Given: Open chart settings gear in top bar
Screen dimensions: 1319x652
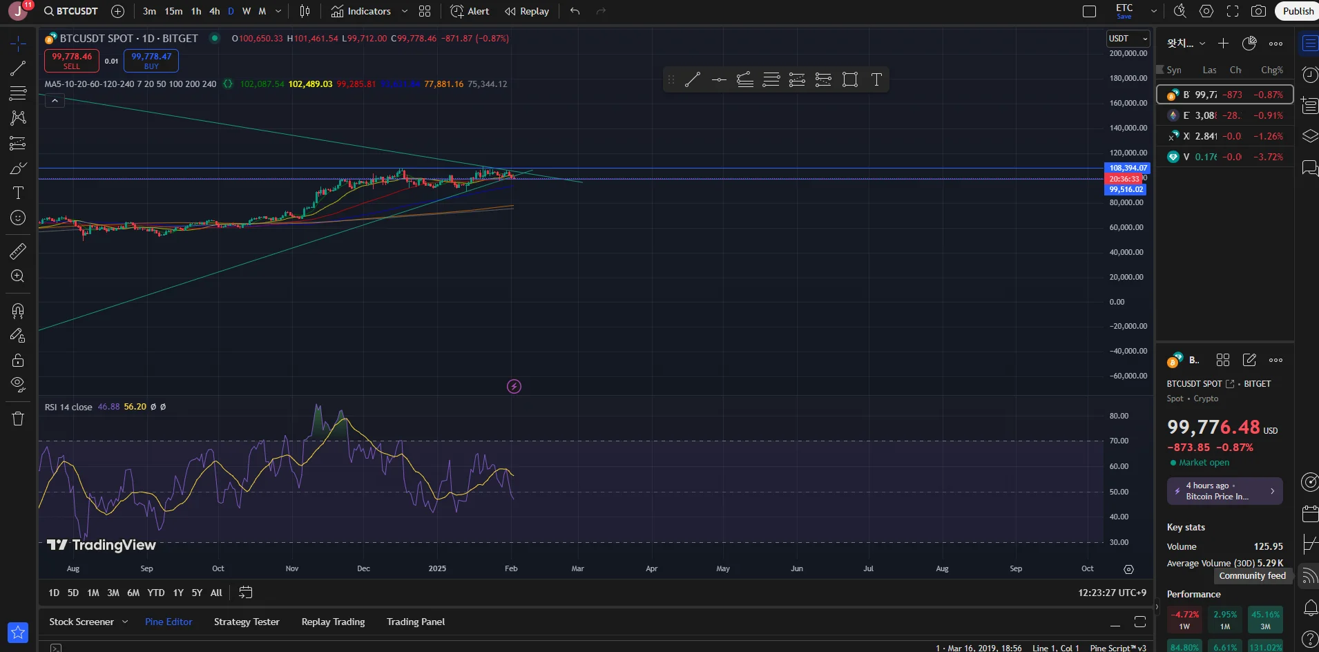Looking at the screenshot, I should (1206, 11).
